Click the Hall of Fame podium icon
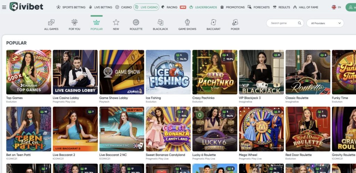The image size is (356, 173). pos(295,7)
